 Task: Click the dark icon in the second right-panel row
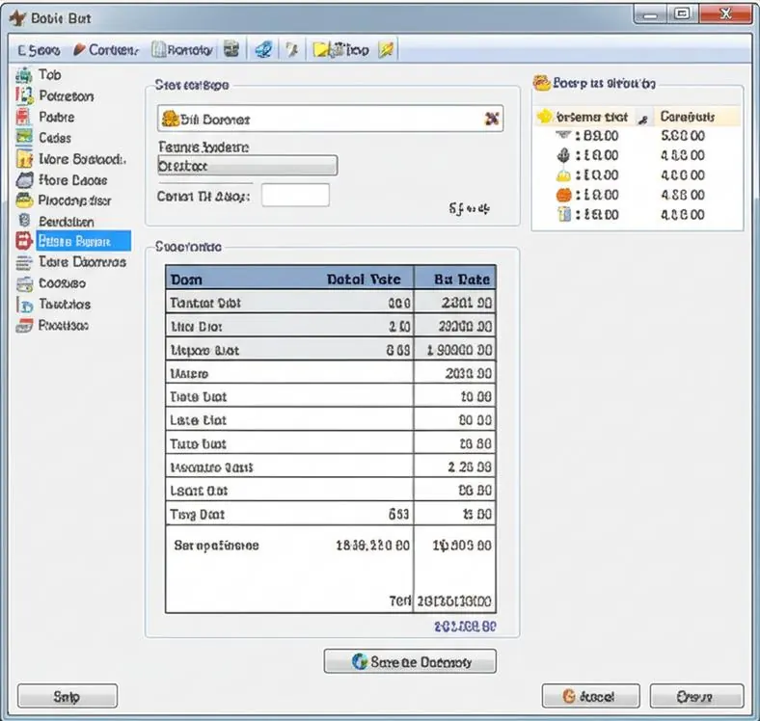tap(563, 155)
